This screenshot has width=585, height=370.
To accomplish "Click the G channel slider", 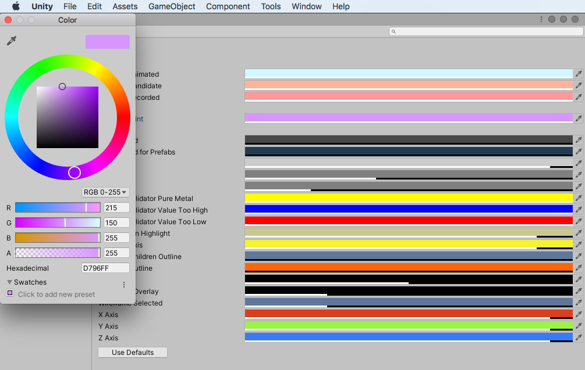I will click(58, 222).
